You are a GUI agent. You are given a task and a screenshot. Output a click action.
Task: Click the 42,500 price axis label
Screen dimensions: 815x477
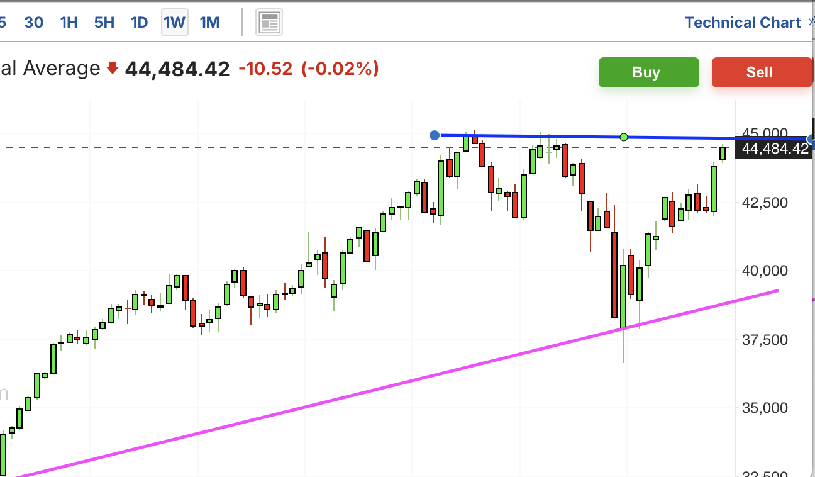point(765,203)
